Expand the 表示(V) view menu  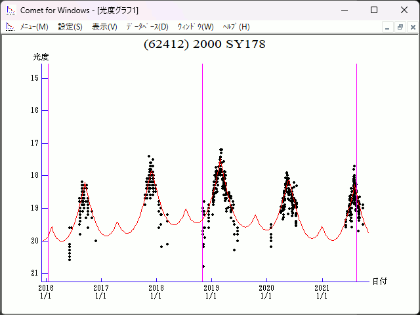click(104, 27)
